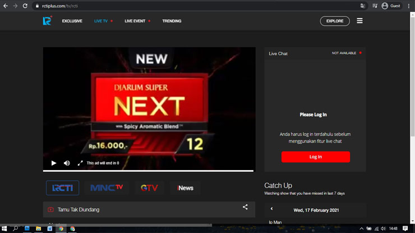Click the taskbar clock 14:48
The width and height of the screenshot is (415, 233).
tap(393, 229)
